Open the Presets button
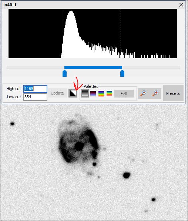 tap(173, 93)
